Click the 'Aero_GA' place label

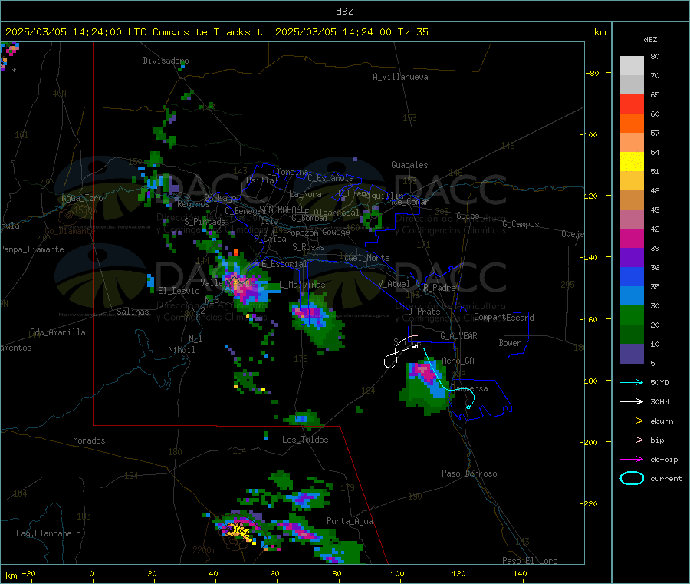(x=458, y=361)
